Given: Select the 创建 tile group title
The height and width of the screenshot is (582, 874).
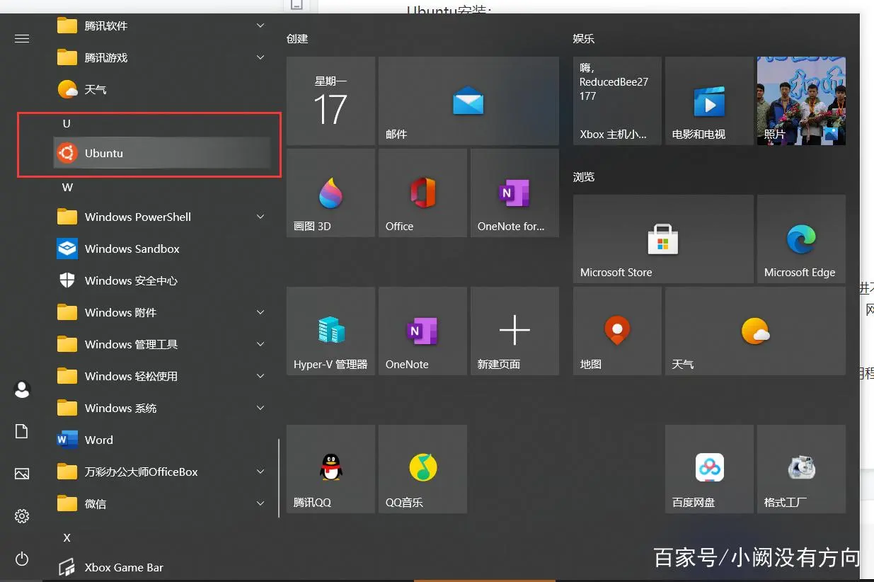Looking at the screenshot, I should pos(297,38).
